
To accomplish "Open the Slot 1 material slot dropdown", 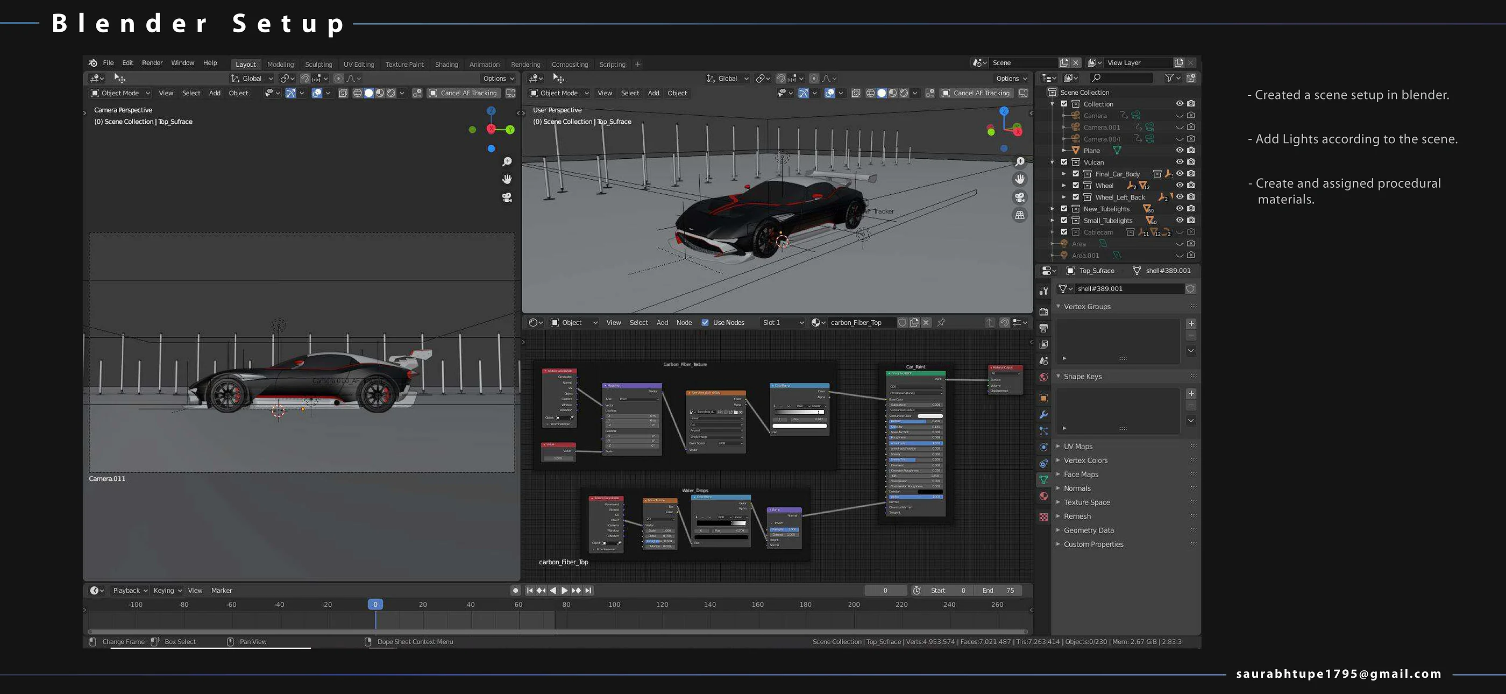I will tap(782, 323).
